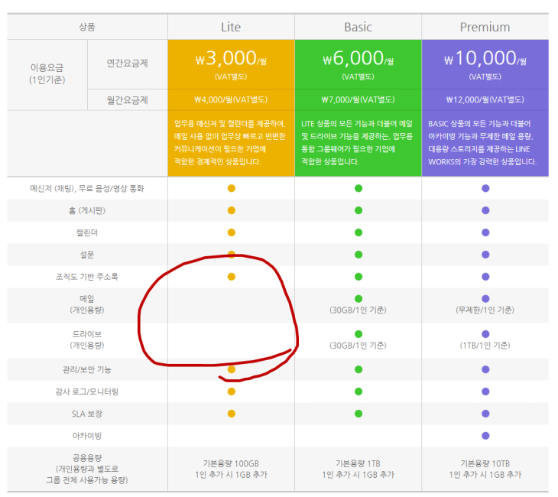558x497 pixels.
Task: Click the purple Premium dot for 홈 (게시판)
Action: point(485,210)
